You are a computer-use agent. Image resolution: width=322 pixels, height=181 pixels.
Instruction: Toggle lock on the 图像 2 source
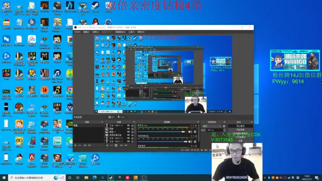click(132, 132)
